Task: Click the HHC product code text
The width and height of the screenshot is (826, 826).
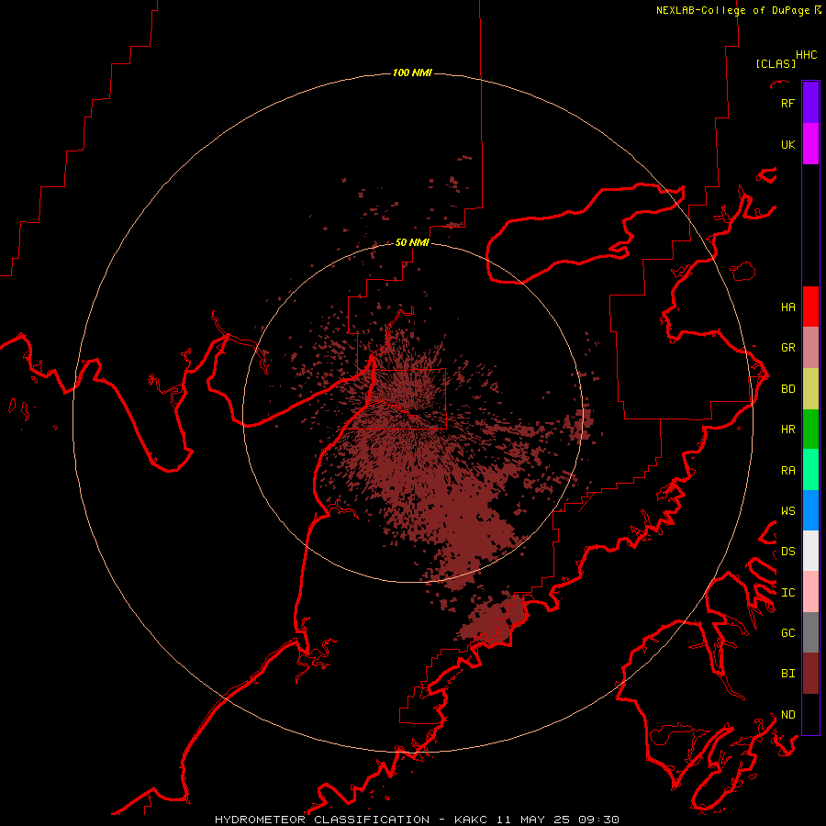Action: (806, 55)
